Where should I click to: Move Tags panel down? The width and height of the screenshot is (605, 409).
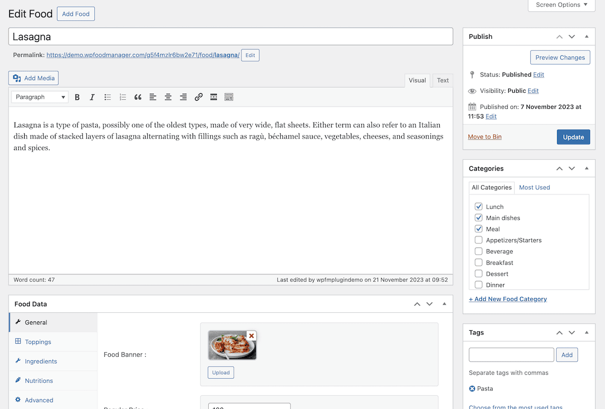pos(572,333)
